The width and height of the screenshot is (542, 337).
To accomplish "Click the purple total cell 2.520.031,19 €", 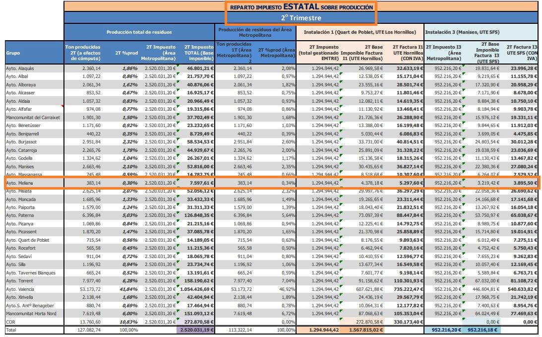I will (196, 330).
